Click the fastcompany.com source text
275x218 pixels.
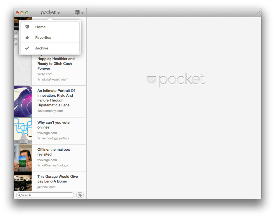(50, 111)
